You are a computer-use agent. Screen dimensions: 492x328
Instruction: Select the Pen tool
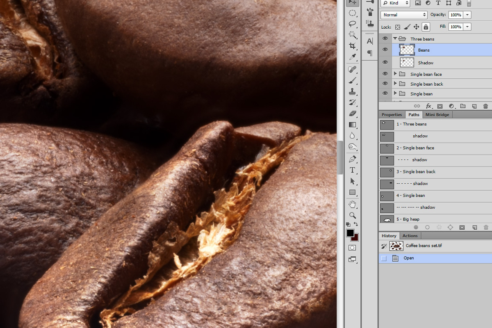(x=352, y=159)
